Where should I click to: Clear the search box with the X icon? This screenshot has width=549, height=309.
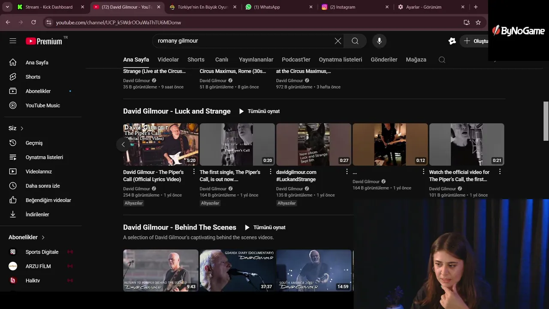coord(338,41)
